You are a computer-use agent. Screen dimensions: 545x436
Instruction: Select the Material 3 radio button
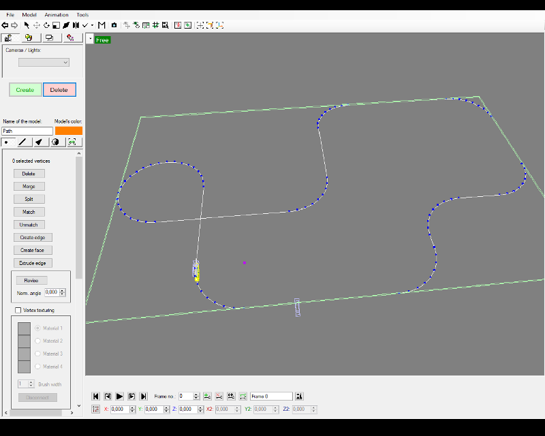coord(37,354)
